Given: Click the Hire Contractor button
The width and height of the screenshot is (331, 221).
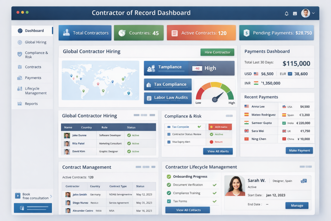Looking at the screenshot, I should tap(217, 52).
